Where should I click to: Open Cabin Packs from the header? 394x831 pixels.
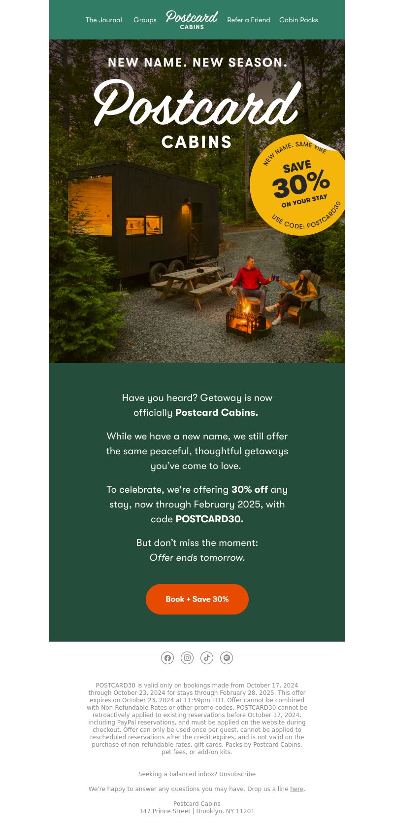(x=298, y=20)
